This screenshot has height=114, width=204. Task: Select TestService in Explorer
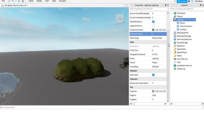[181, 69]
